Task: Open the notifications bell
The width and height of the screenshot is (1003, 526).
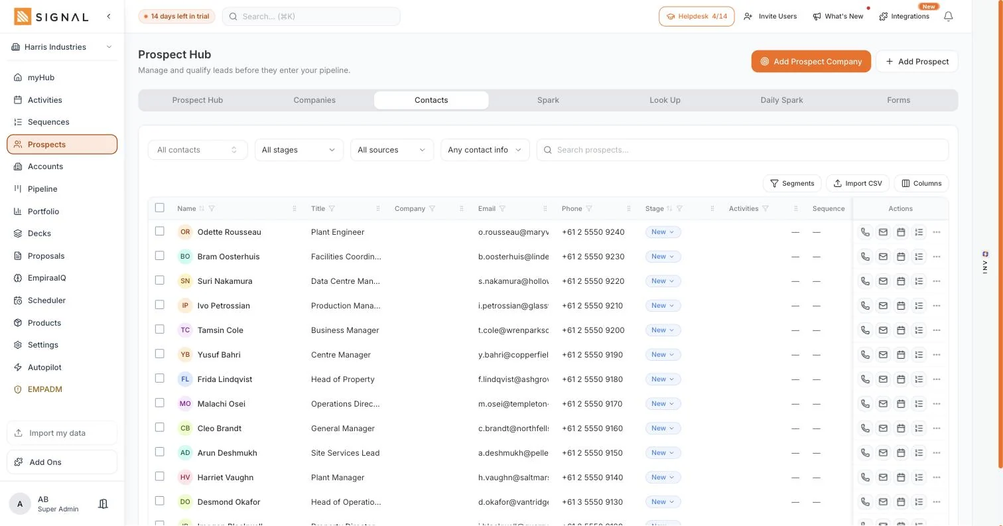Action: pos(948,17)
